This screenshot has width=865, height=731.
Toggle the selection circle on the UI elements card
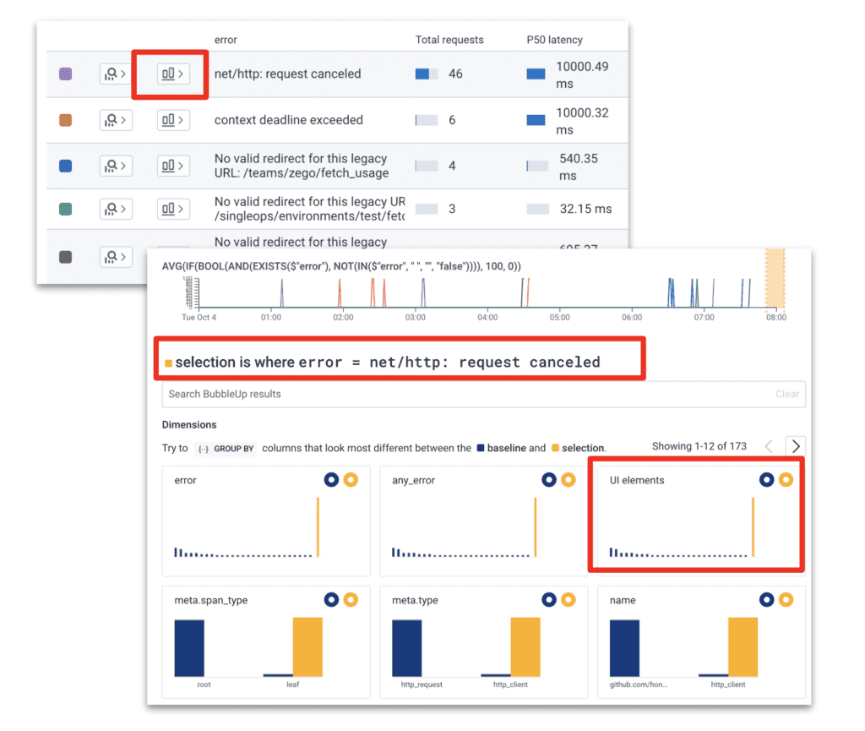(786, 480)
